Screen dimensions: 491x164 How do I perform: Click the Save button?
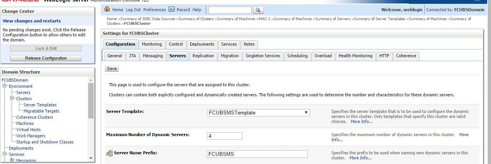(112, 68)
